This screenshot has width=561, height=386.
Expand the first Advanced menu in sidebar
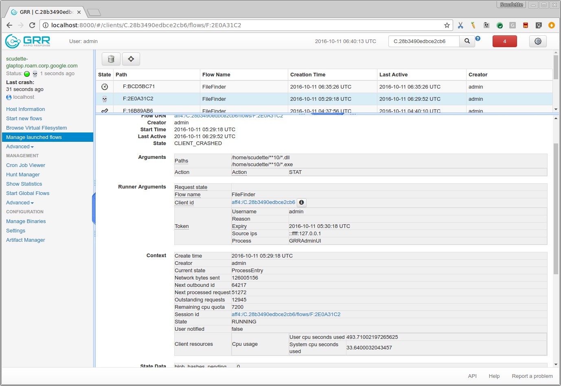pos(20,147)
